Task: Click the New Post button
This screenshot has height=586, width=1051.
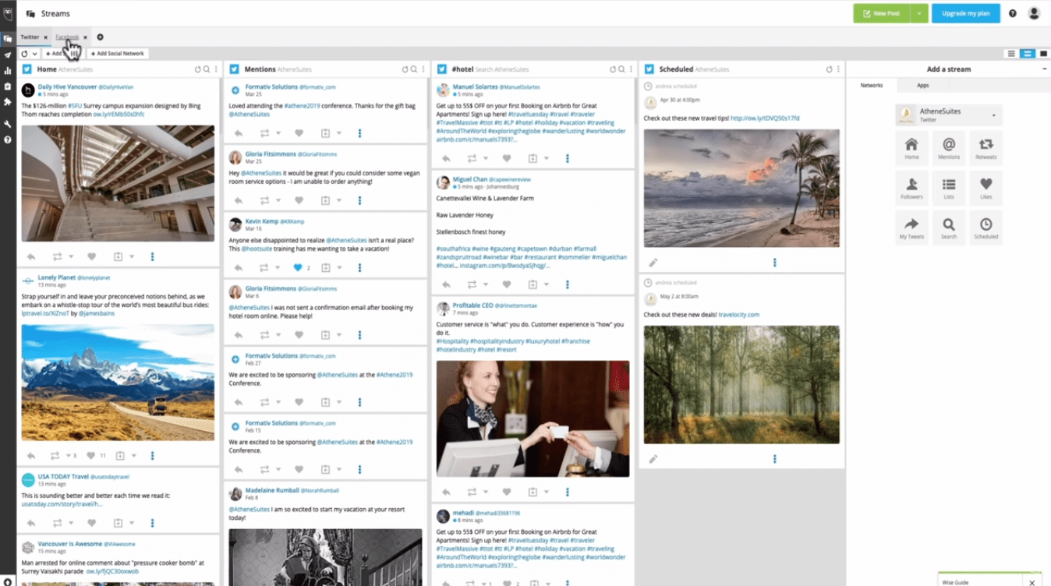Action: coord(887,13)
